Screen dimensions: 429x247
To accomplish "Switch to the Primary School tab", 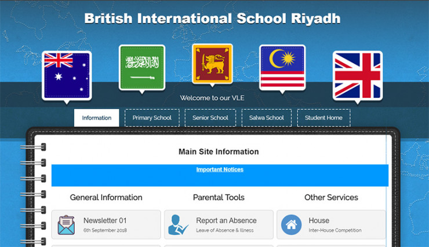I will (152, 117).
